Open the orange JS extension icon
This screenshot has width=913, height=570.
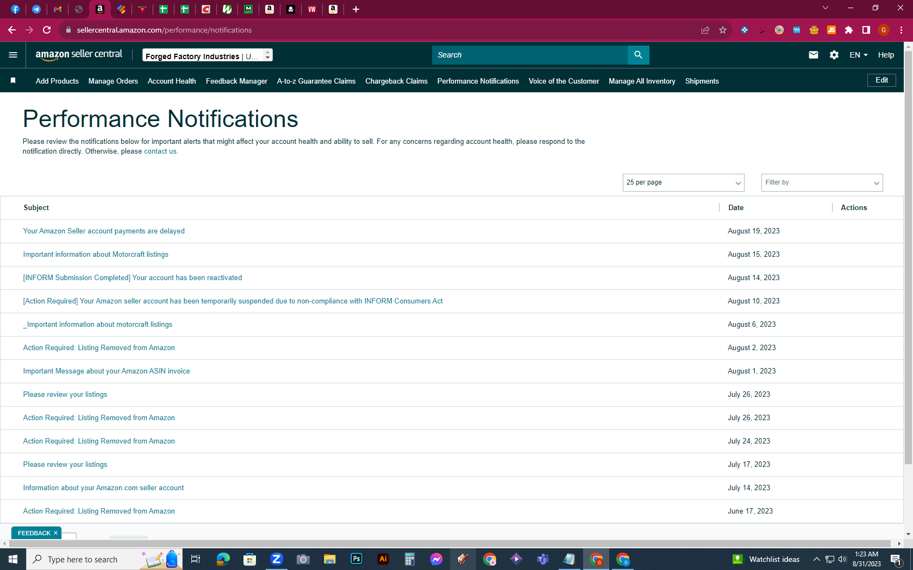(x=831, y=30)
